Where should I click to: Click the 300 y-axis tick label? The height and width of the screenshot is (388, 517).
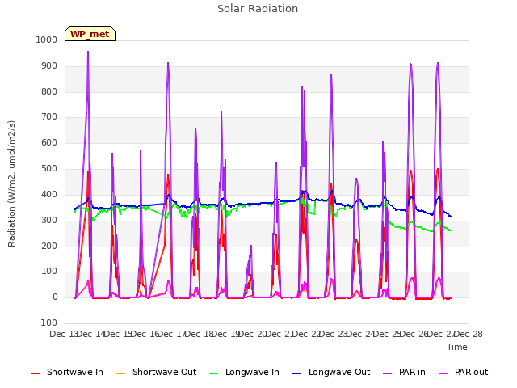[x=49, y=220]
